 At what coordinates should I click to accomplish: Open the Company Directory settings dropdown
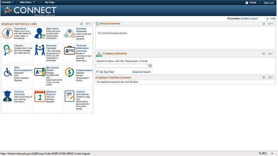coord(270,54)
